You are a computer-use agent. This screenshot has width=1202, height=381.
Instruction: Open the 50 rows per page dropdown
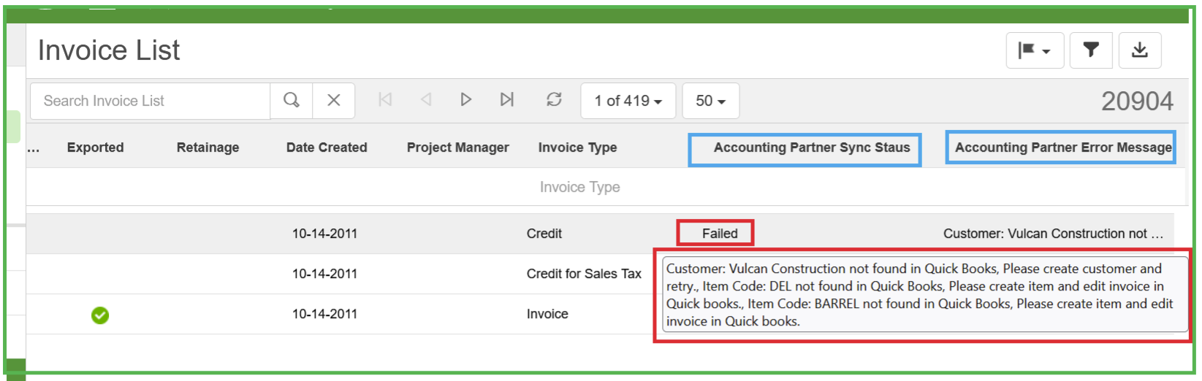pos(711,101)
